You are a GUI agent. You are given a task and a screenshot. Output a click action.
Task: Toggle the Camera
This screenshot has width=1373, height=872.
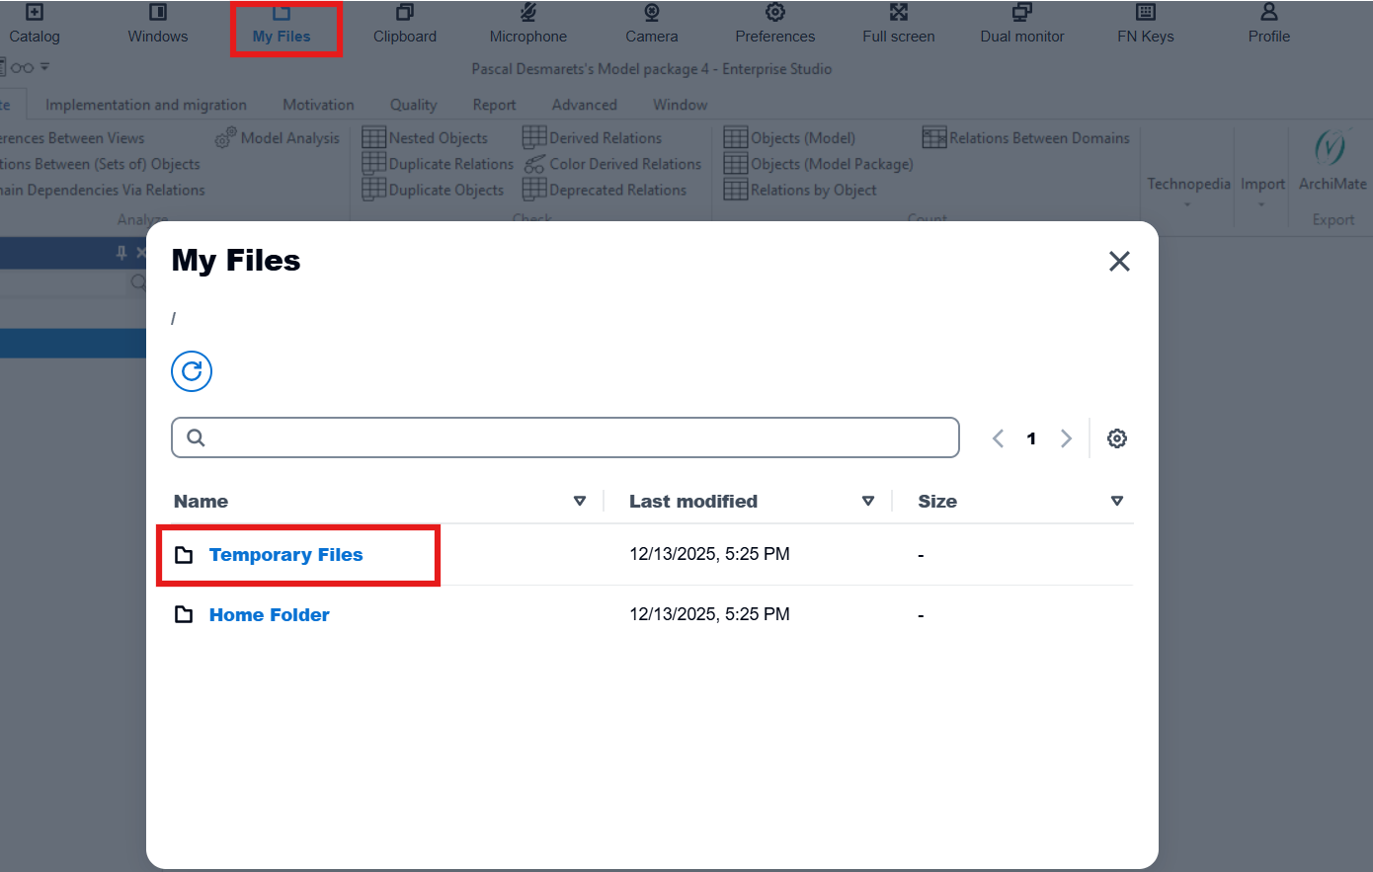point(651,25)
